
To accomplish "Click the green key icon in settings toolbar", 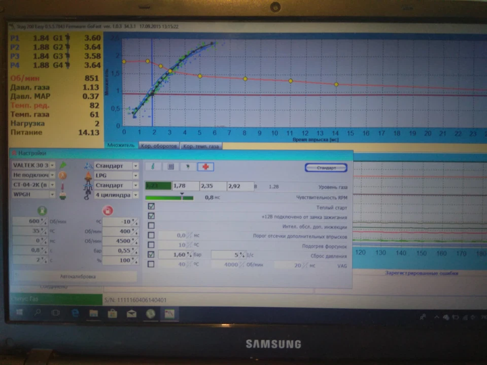I will [x=153, y=167].
